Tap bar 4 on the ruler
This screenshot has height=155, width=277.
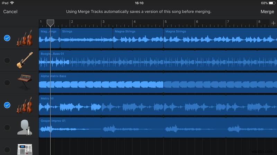(134, 22)
